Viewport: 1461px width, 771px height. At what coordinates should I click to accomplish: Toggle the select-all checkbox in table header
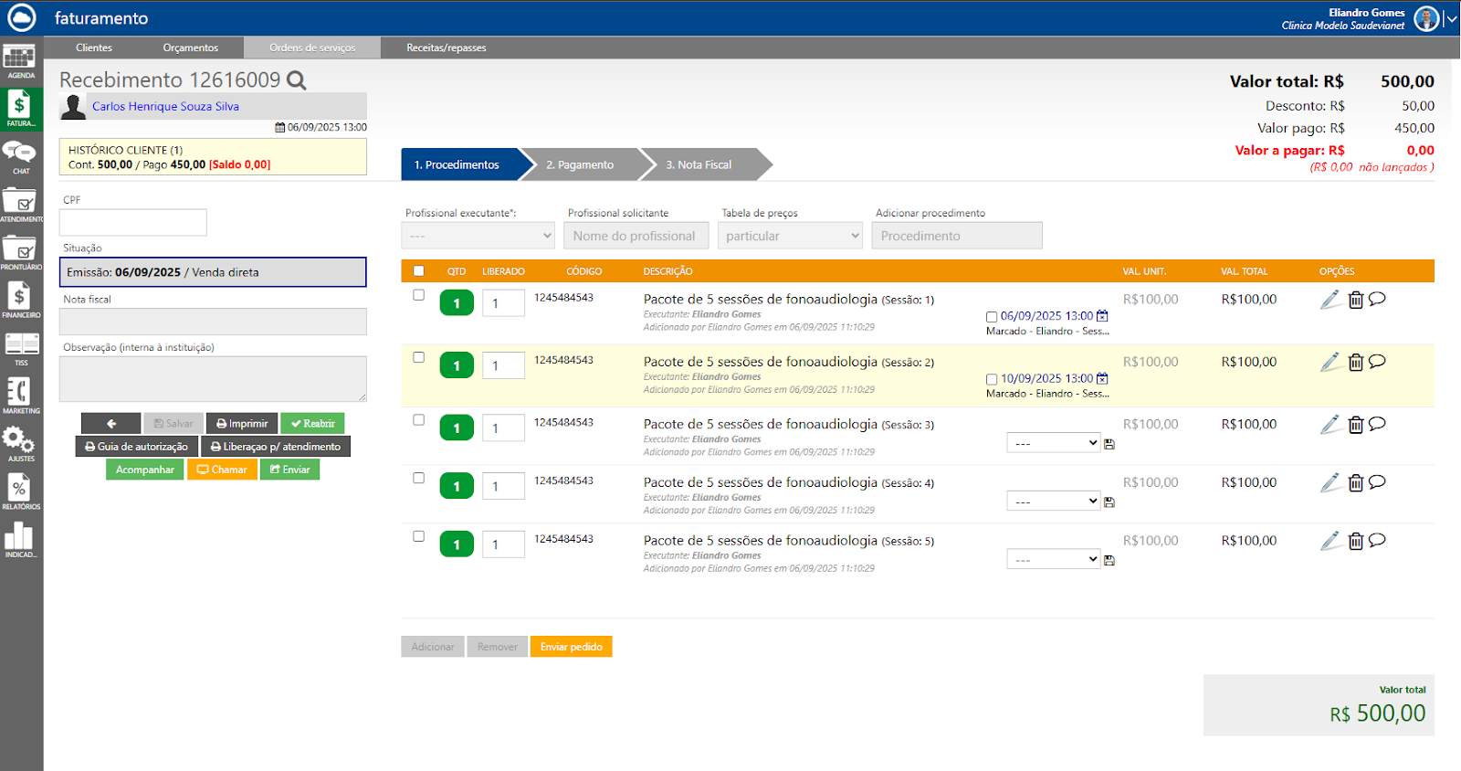pyautogui.click(x=418, y=270)
